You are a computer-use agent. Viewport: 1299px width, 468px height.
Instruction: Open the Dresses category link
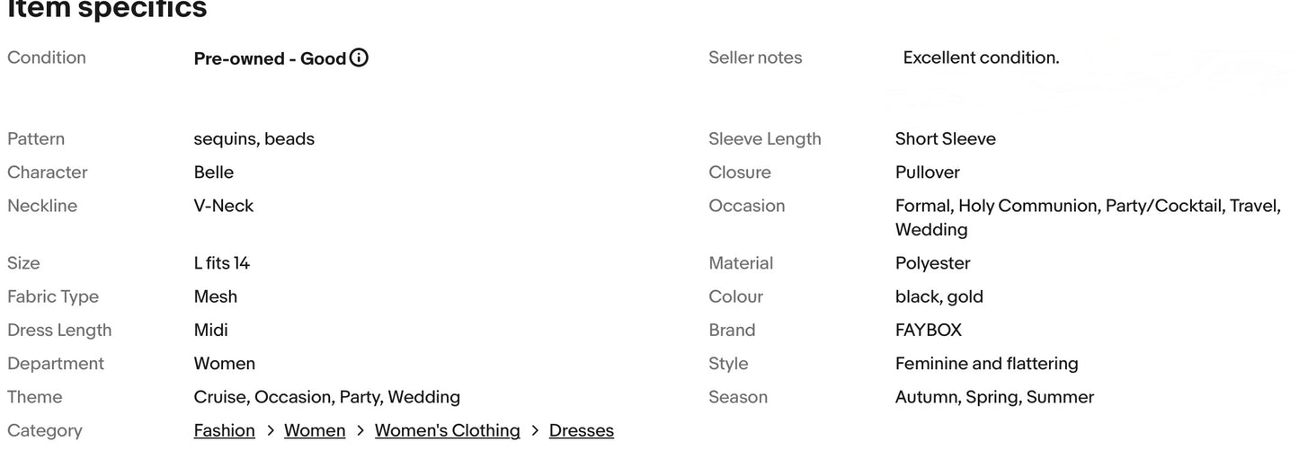[581, 431]
